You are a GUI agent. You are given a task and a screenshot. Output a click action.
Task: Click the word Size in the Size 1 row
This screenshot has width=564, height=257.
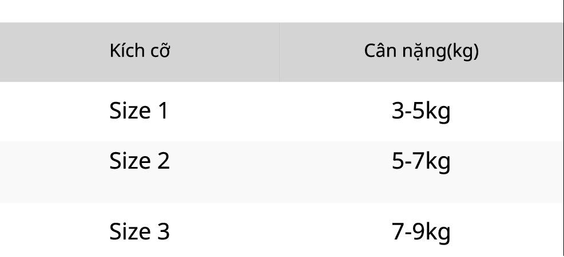(x=130, y=111)
